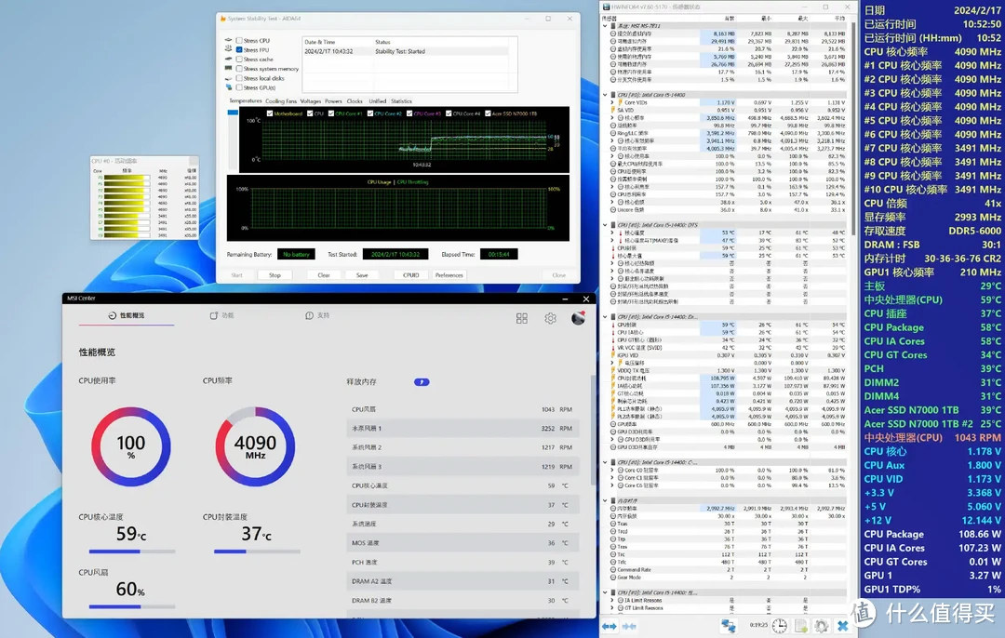
Task: Click disk icon beside Stress local disks
Action: 228,77
